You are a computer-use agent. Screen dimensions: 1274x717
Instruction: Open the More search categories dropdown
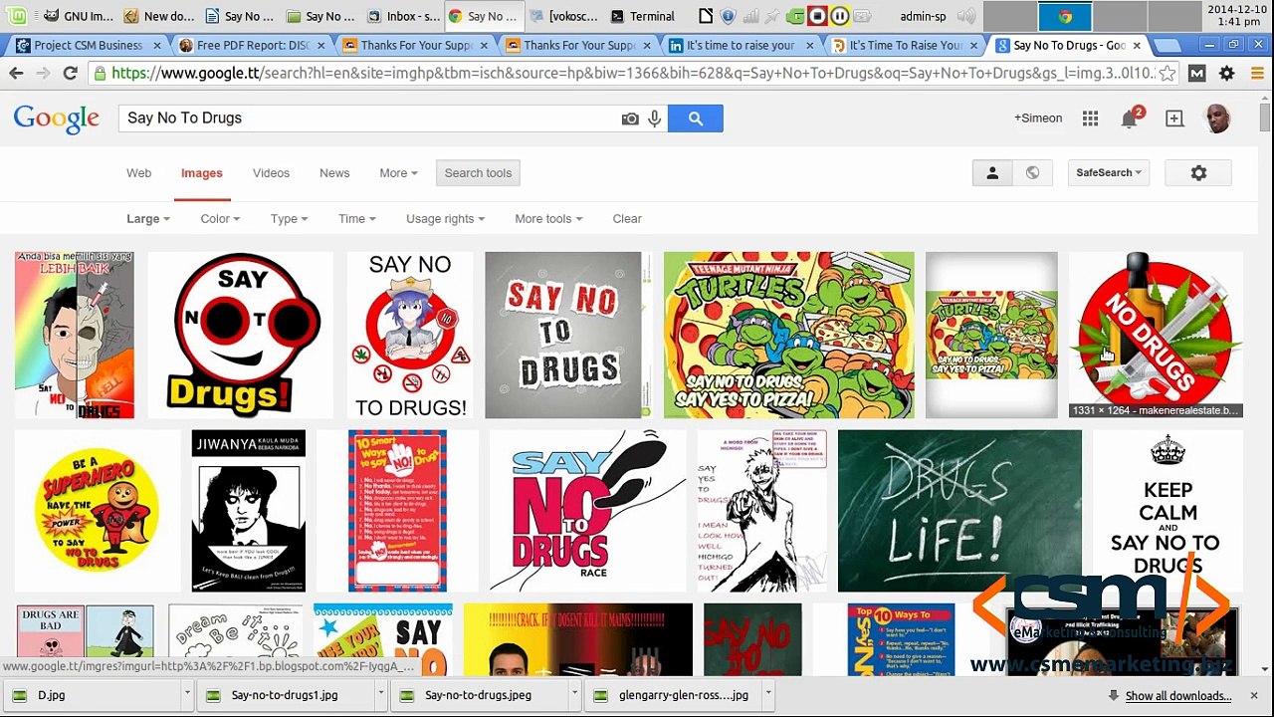point(398,172)
